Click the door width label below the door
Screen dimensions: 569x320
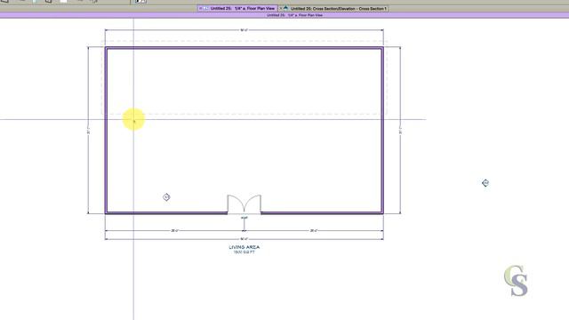click(x=244, y=218)
